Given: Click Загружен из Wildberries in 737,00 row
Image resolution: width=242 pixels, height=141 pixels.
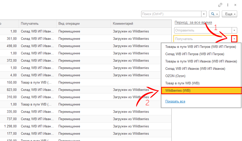Looking at the screenshot, I should pyautogui.click(x=131, y=119).
